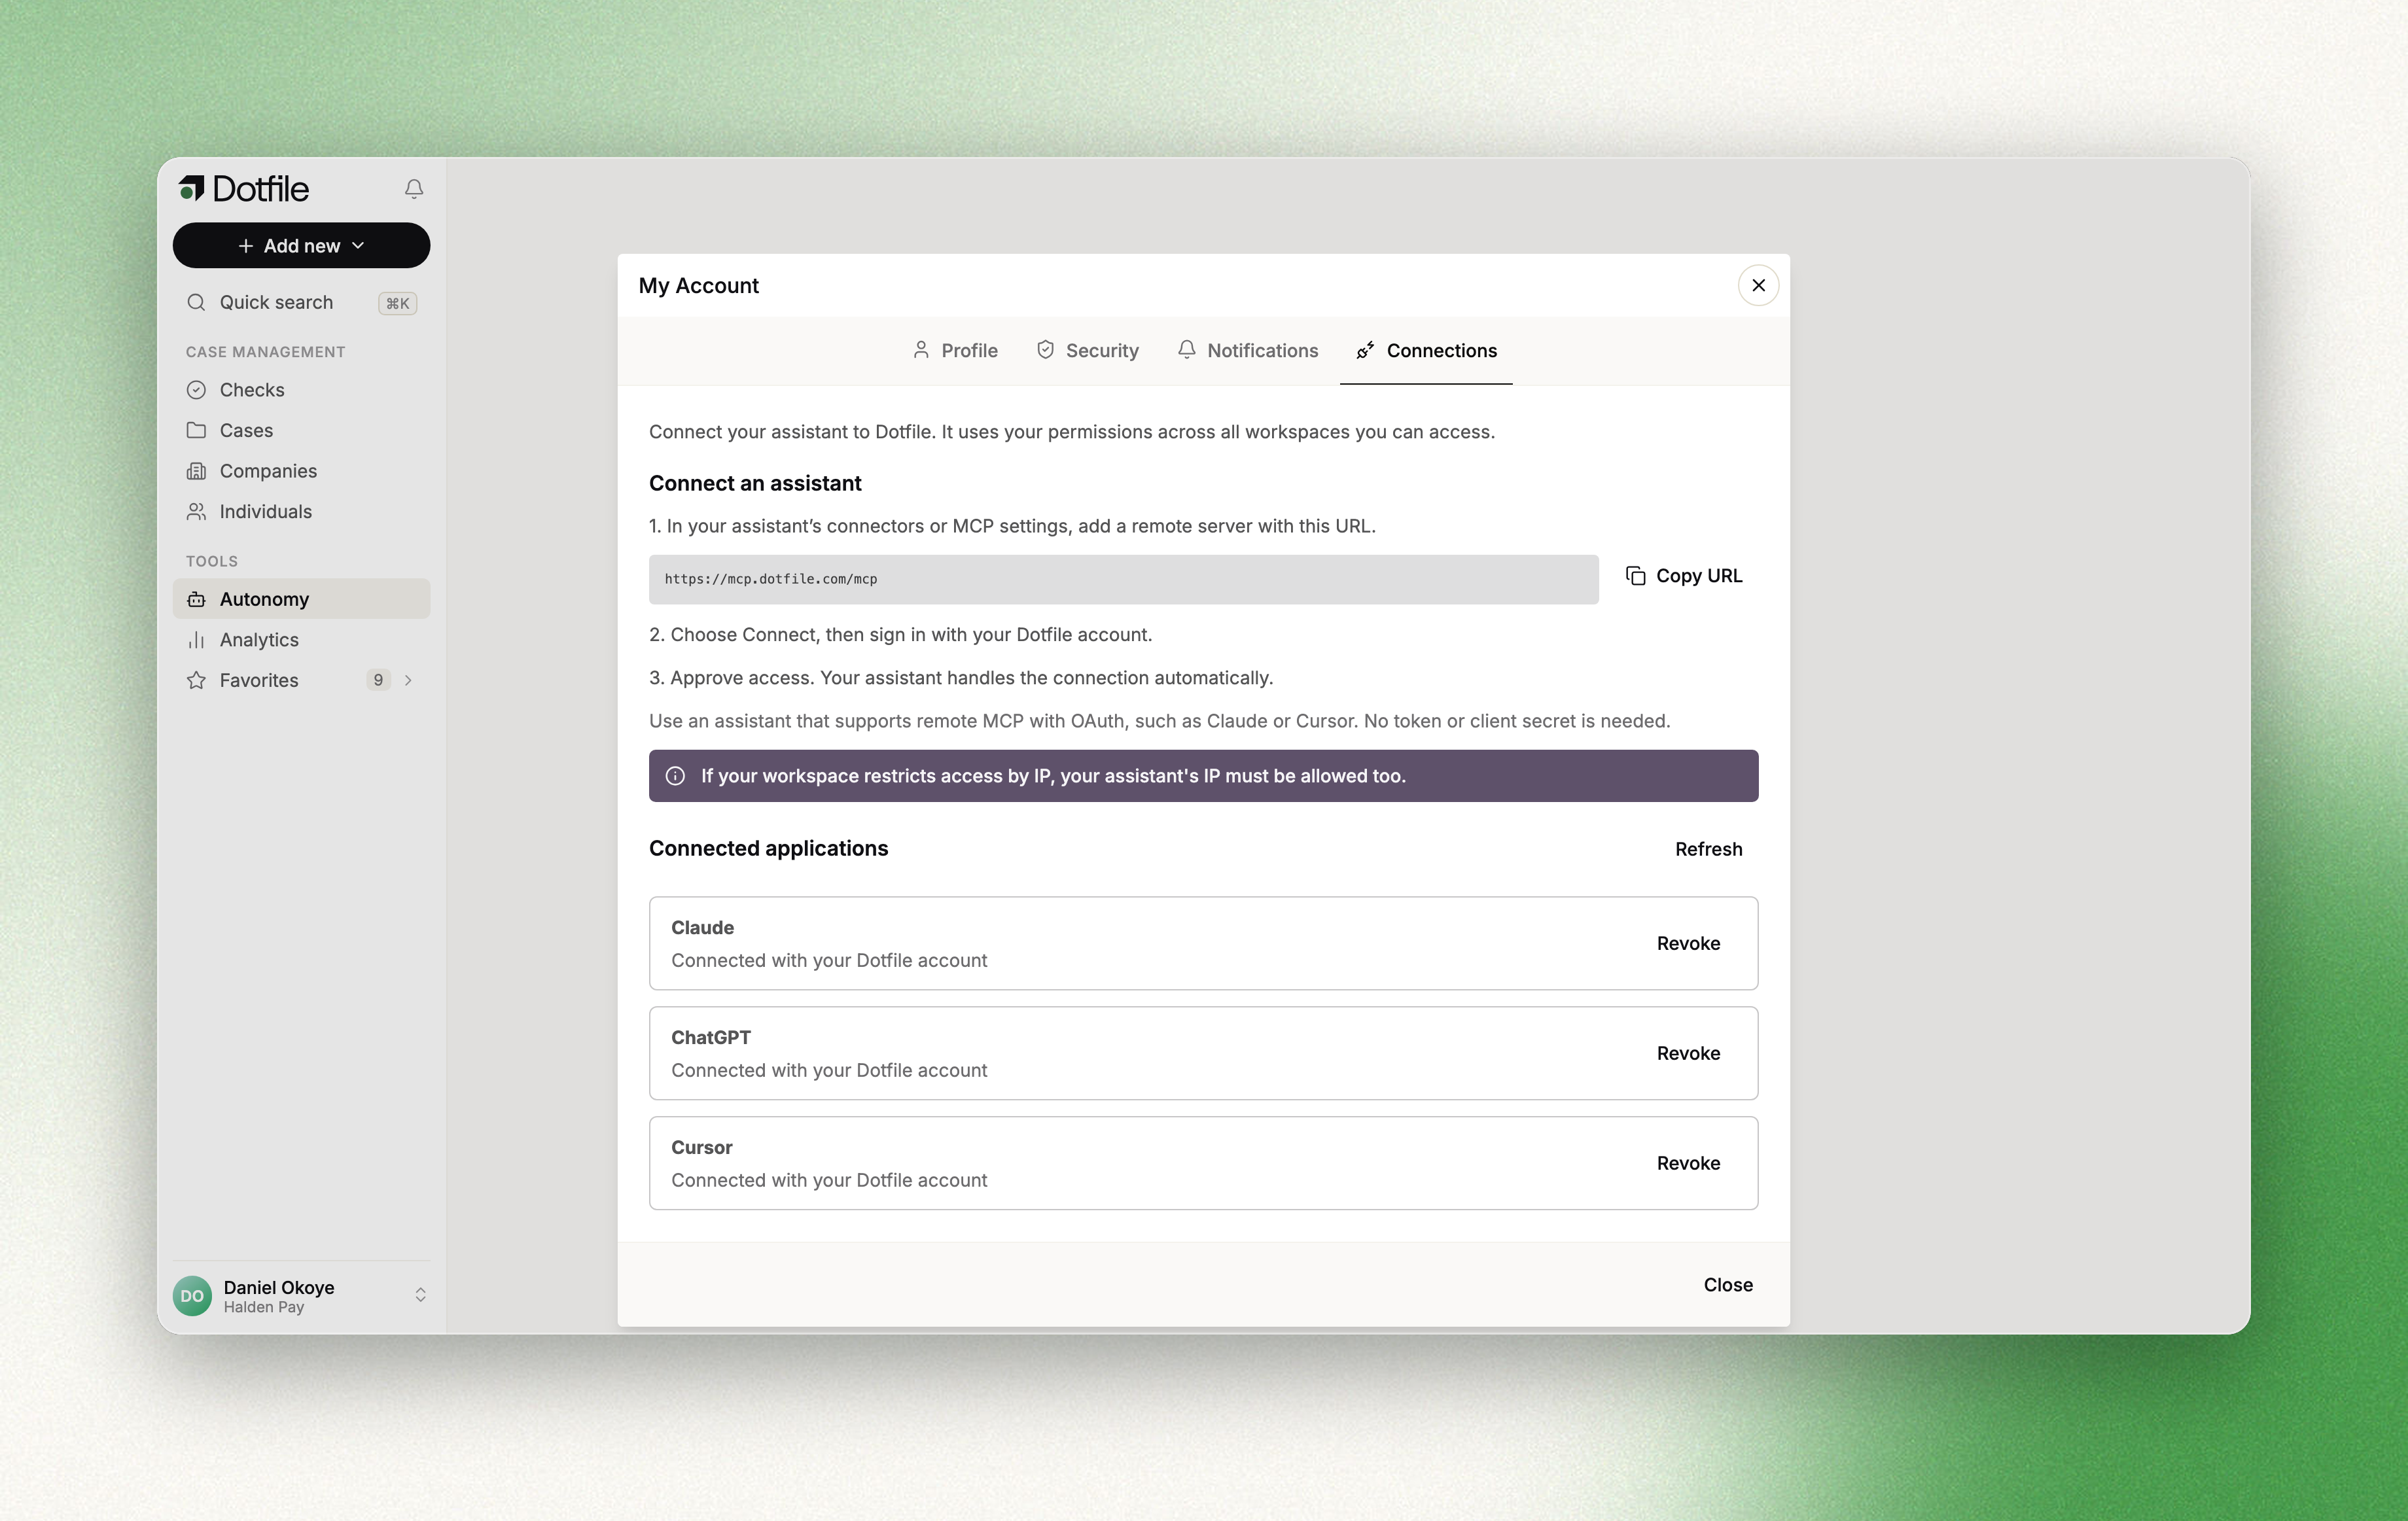Screen dimensions: 2408x1521
Task: Click the copy icon beside Copy URL
Action: tap(1635, 576)
